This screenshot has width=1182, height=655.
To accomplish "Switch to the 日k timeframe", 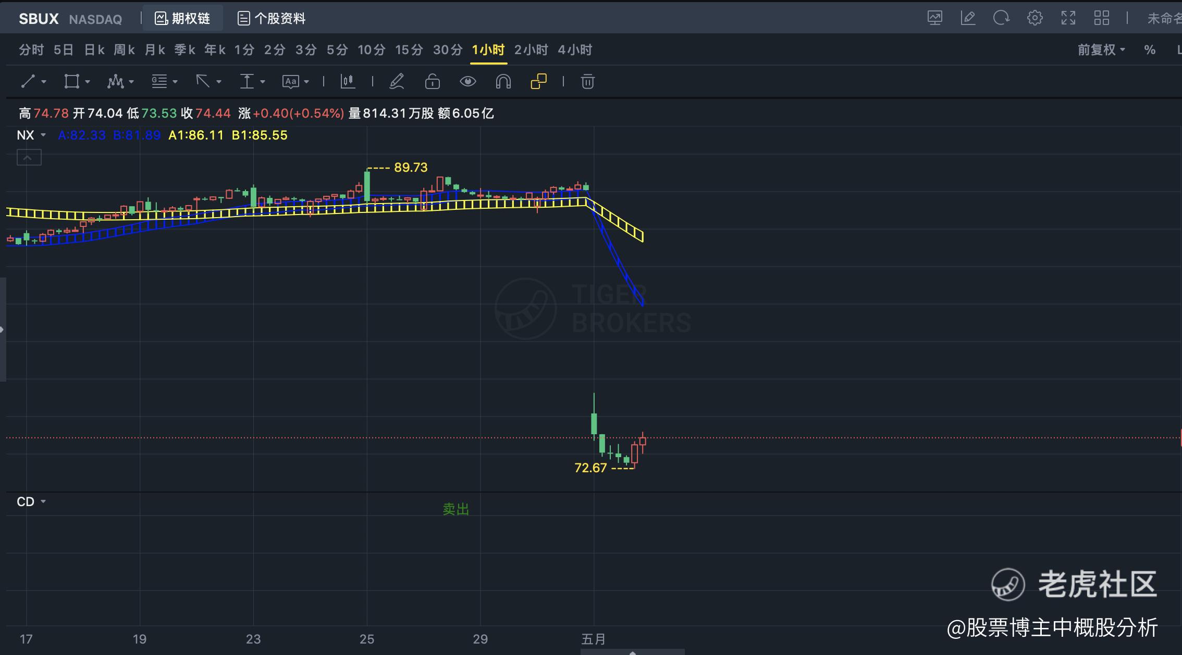I will point(94,50).
